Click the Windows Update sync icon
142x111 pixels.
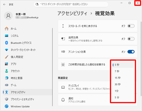pyautogui.click(x=7, y=106)
